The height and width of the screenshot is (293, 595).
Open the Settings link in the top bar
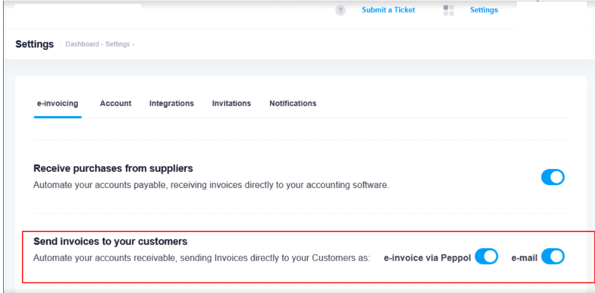(x=484, y=10)
